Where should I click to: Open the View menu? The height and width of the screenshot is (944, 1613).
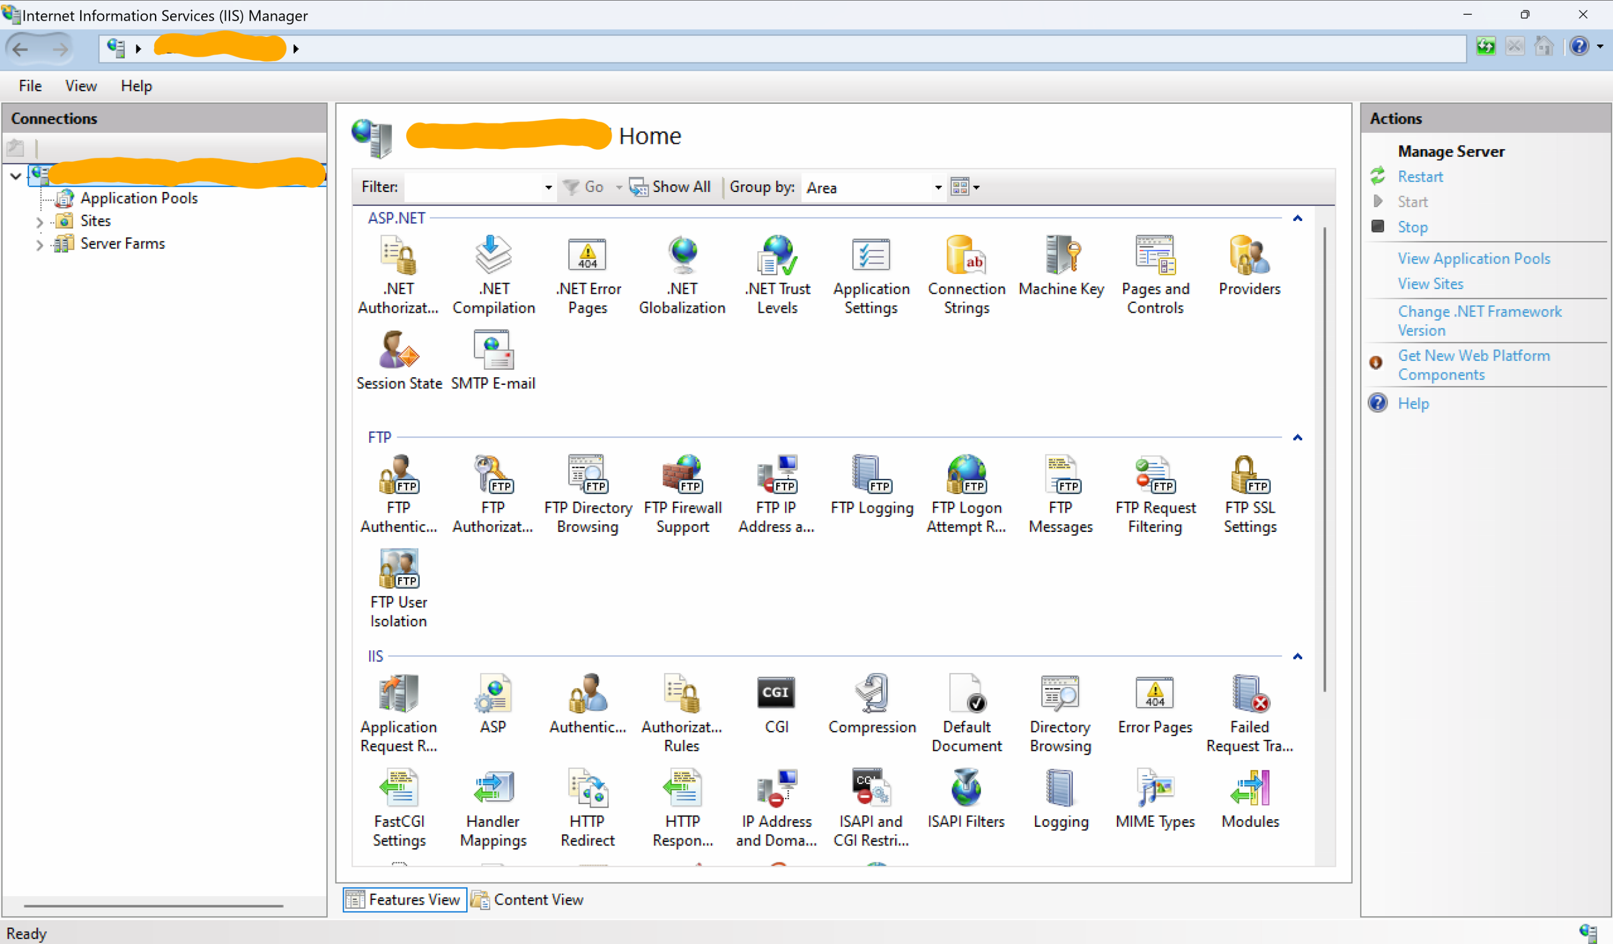(x=81, y=86)
